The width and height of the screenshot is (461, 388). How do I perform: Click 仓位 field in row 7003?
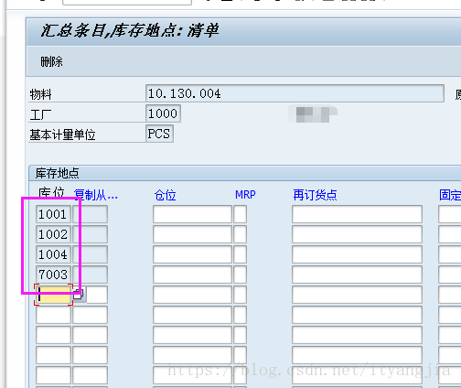point(192,275)
